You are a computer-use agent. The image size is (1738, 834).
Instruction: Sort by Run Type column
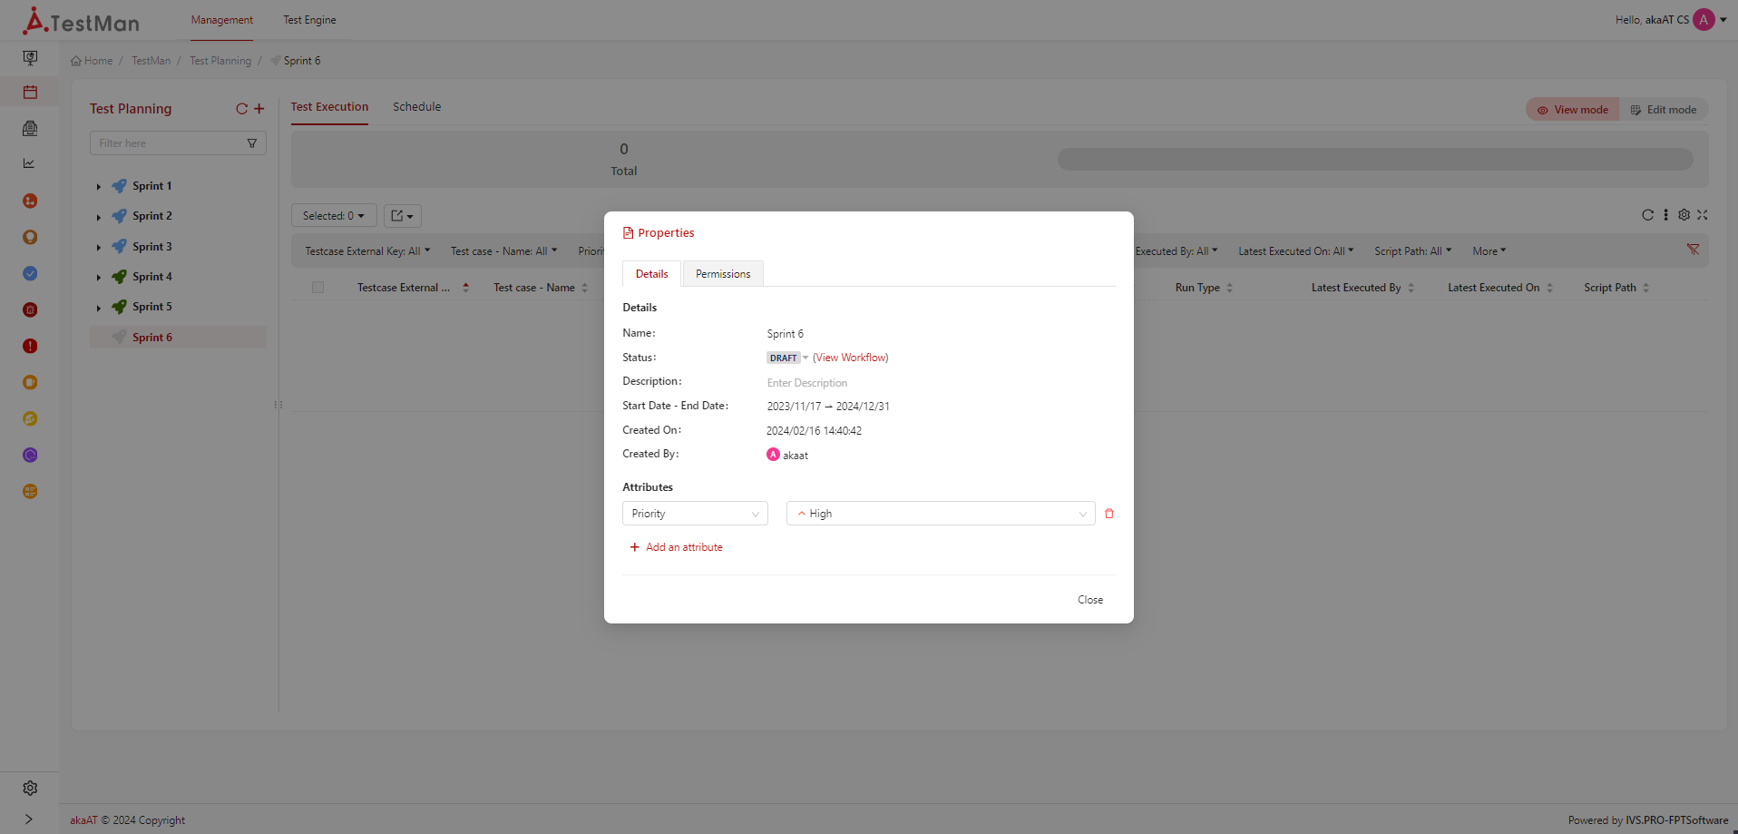(1204, 288)
